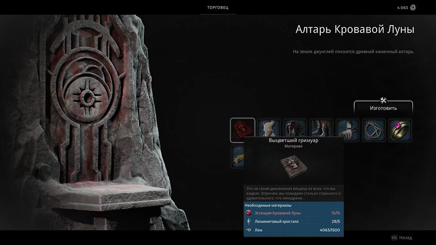Click the Алтарь Кровавой Луны title
This screenshot has height=245, width=436.
click(x=355, y=29)
